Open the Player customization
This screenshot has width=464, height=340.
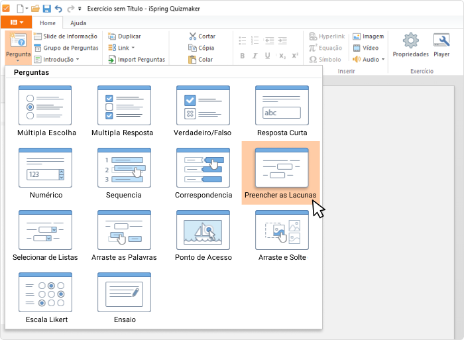click(x=441, y=45)
